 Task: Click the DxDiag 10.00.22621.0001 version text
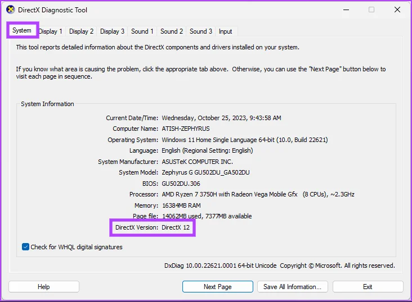(221, 266)
